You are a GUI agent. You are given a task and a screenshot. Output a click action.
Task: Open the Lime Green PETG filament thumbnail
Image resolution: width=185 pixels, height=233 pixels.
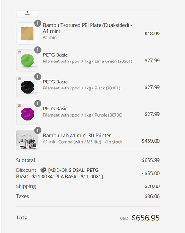pos(27,61)
